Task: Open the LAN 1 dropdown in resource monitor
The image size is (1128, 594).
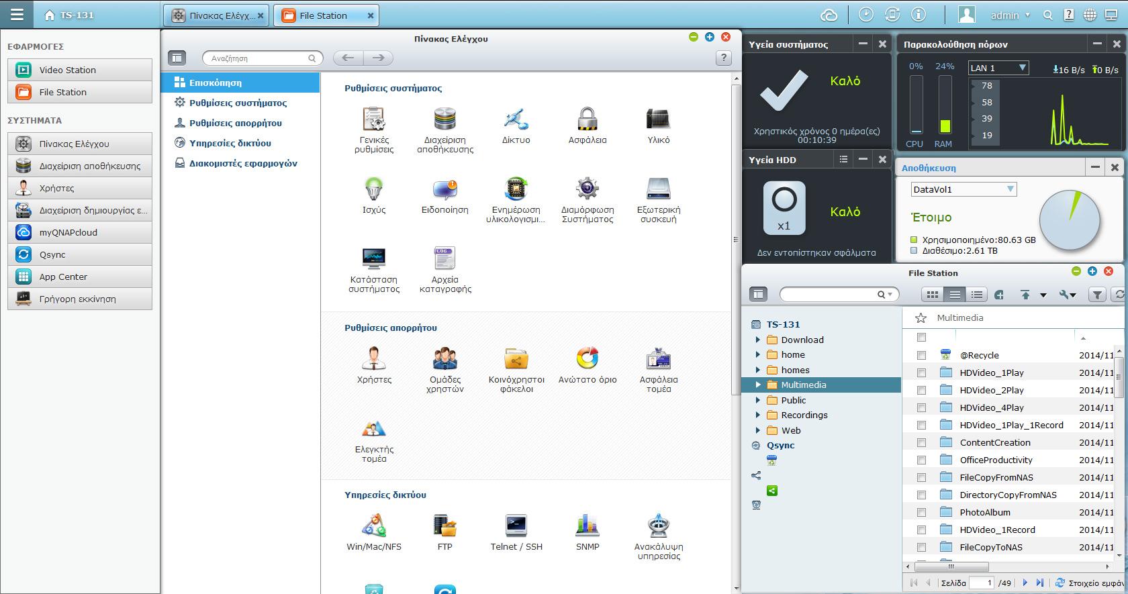Action: 998,68
